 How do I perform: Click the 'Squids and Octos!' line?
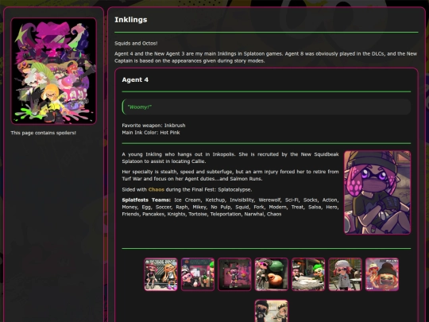(x=136, y=43)
